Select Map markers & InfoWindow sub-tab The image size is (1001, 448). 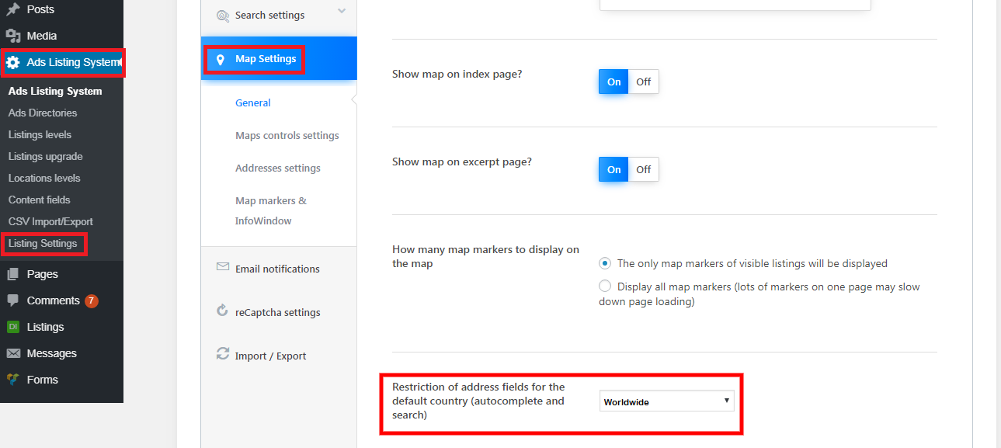point(271,210)
